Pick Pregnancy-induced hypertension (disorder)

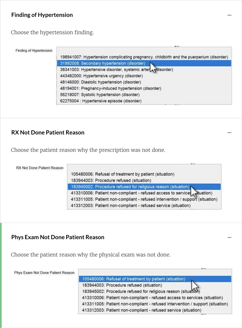click(x=110, y=88)
